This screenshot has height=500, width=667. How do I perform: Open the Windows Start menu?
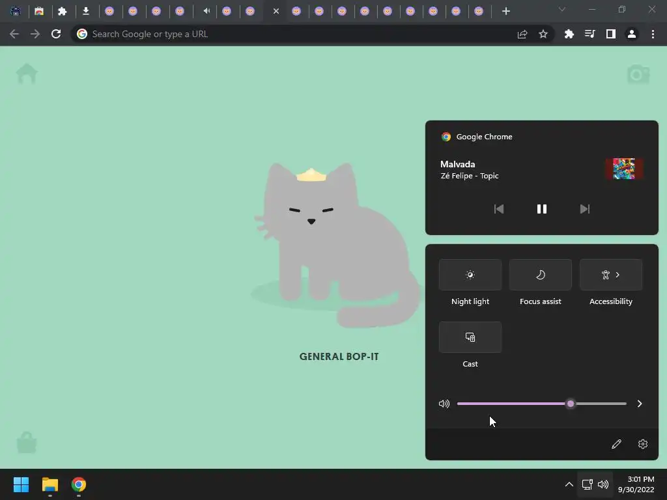(x=21, y=484)
